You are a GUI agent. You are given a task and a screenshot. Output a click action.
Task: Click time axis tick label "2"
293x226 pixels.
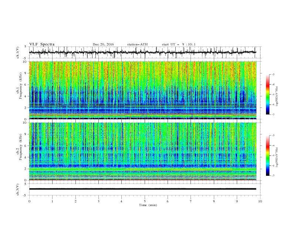click(x=75, y=201)
